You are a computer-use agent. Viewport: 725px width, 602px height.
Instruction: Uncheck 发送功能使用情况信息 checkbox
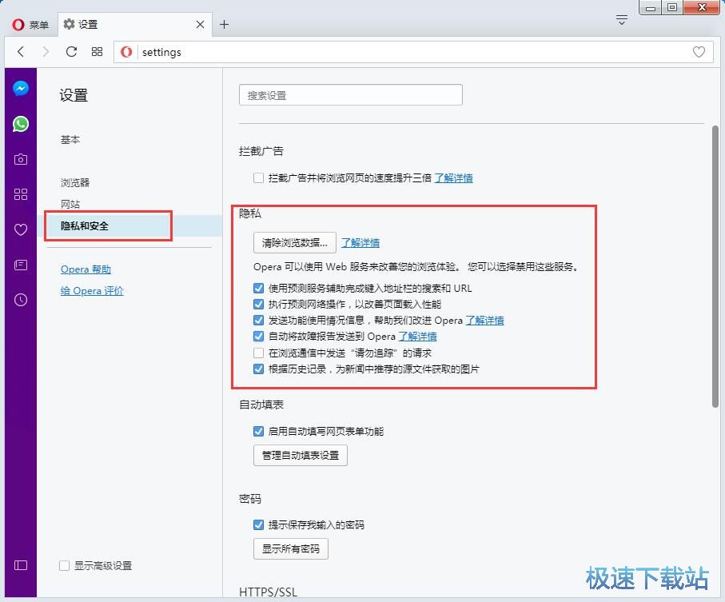(258, 320)
